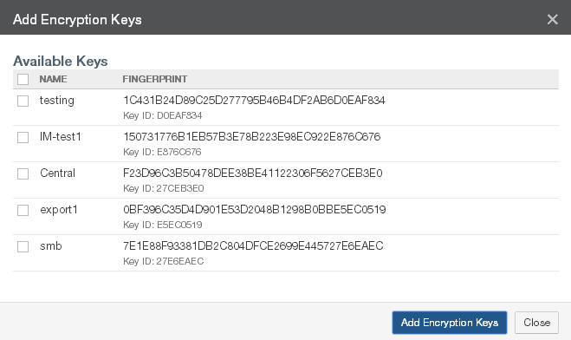Close the Add Encryption Keys dialog with X

click(x=553, y=19)
